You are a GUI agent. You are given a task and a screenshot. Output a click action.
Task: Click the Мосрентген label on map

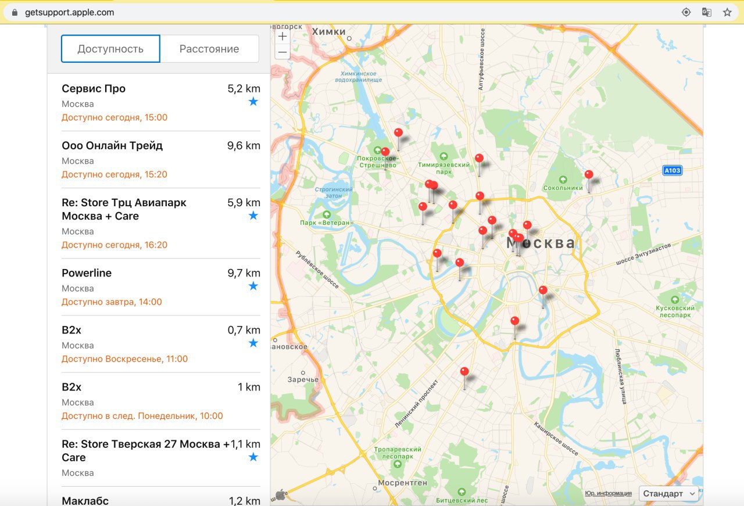[x=402, y=483]
